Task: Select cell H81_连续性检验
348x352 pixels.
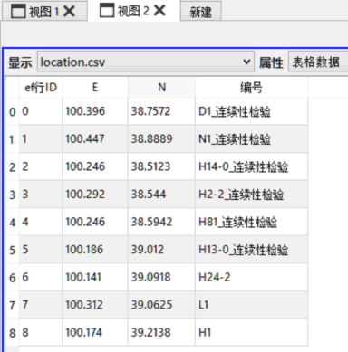Action: click(x=251, y=223)
